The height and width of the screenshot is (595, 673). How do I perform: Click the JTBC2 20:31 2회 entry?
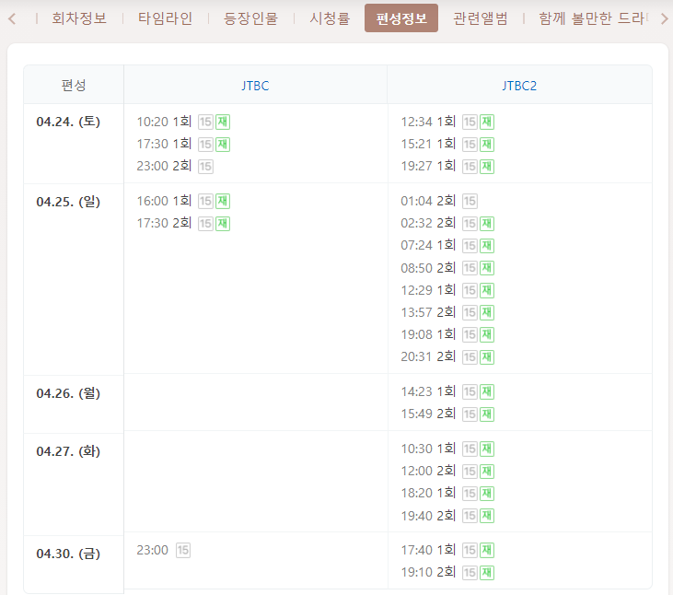click(447, 356)
